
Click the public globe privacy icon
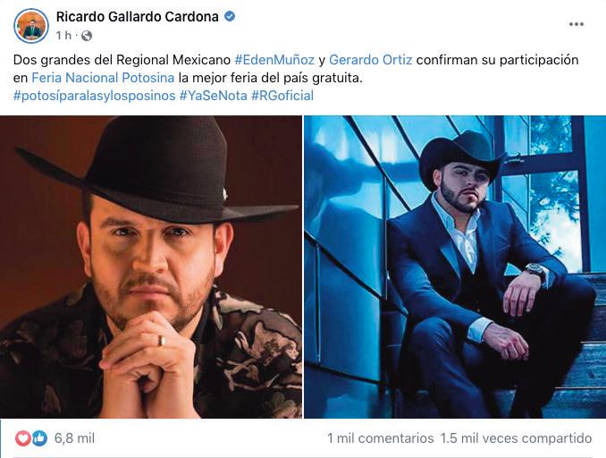(87, 36)
